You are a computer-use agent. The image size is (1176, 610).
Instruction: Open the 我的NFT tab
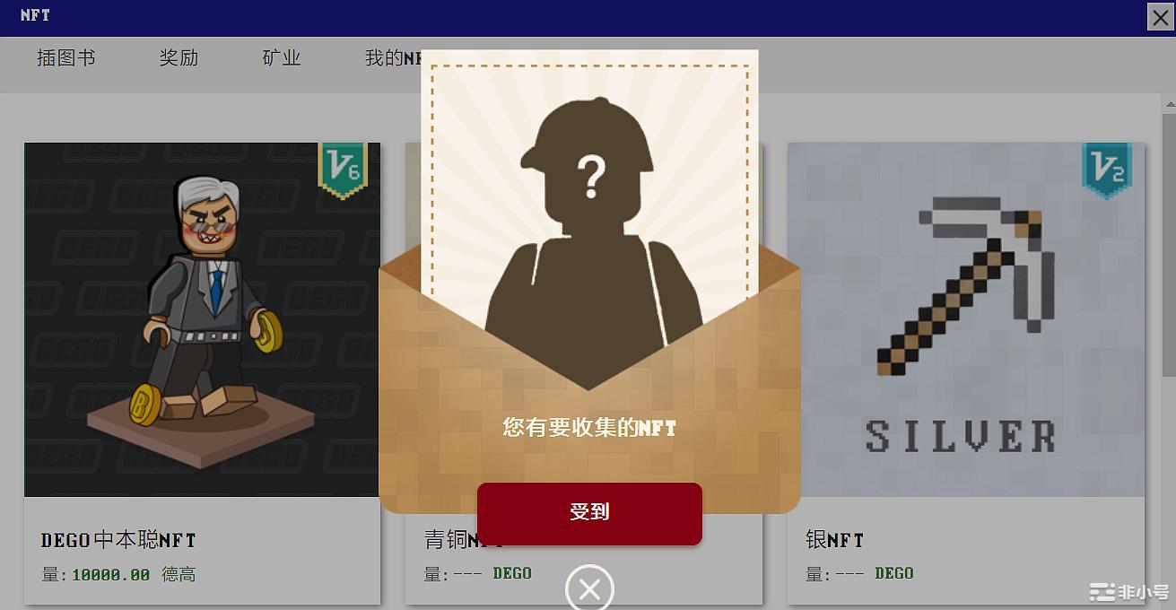393,58
